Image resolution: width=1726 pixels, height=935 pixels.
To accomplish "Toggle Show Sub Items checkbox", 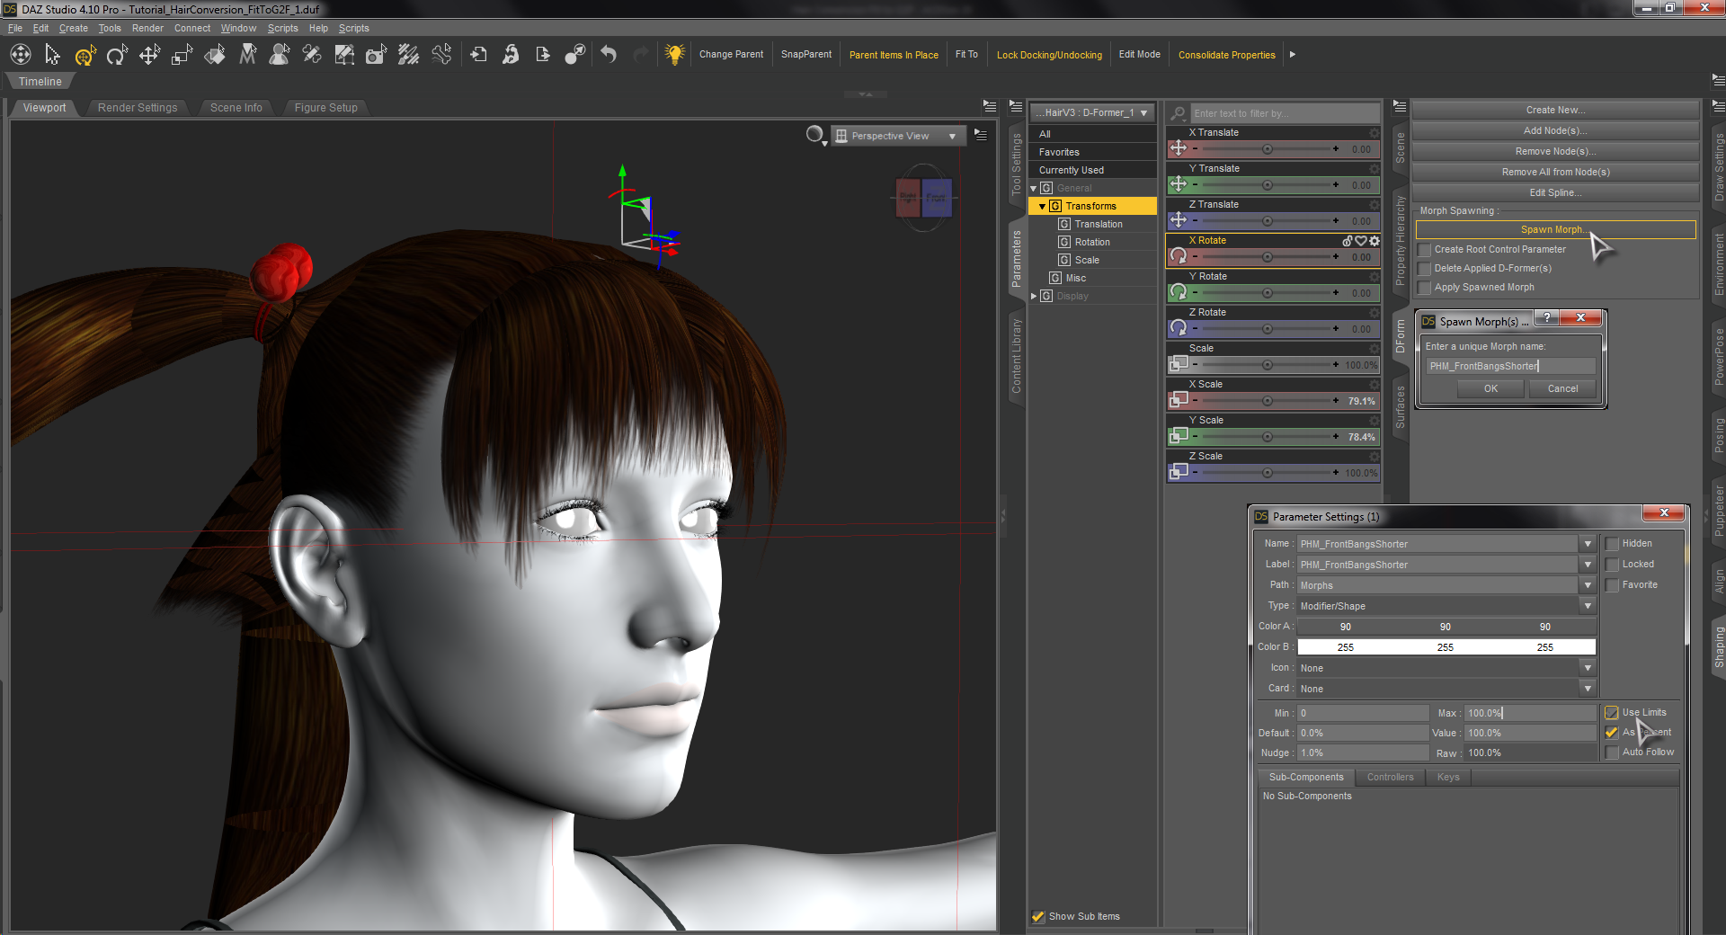I will [1038, 917].
